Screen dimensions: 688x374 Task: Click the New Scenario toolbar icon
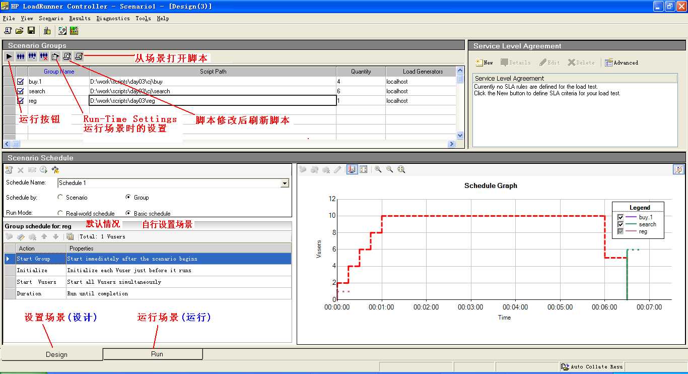[x=8, y=31]
